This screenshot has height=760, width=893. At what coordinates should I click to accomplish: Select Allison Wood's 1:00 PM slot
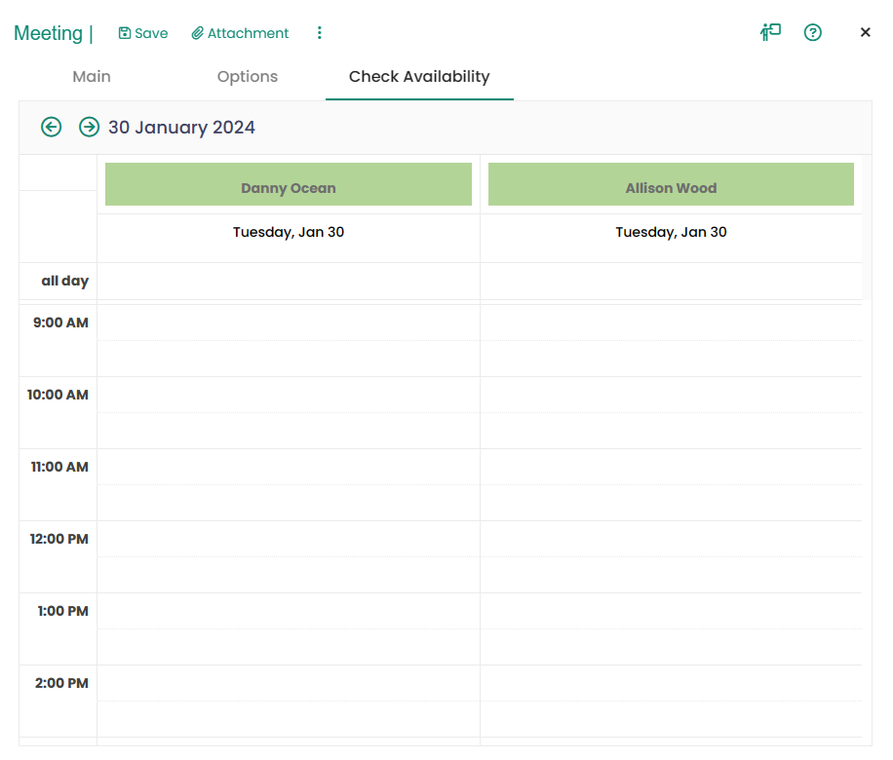[671, 611]
